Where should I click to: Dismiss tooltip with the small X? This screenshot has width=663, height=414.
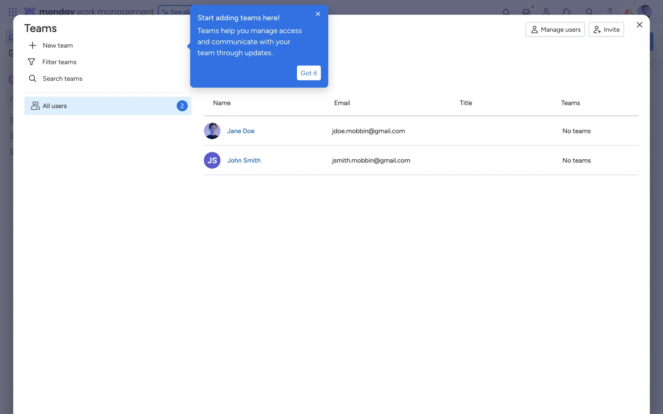(x=318, y=14)
